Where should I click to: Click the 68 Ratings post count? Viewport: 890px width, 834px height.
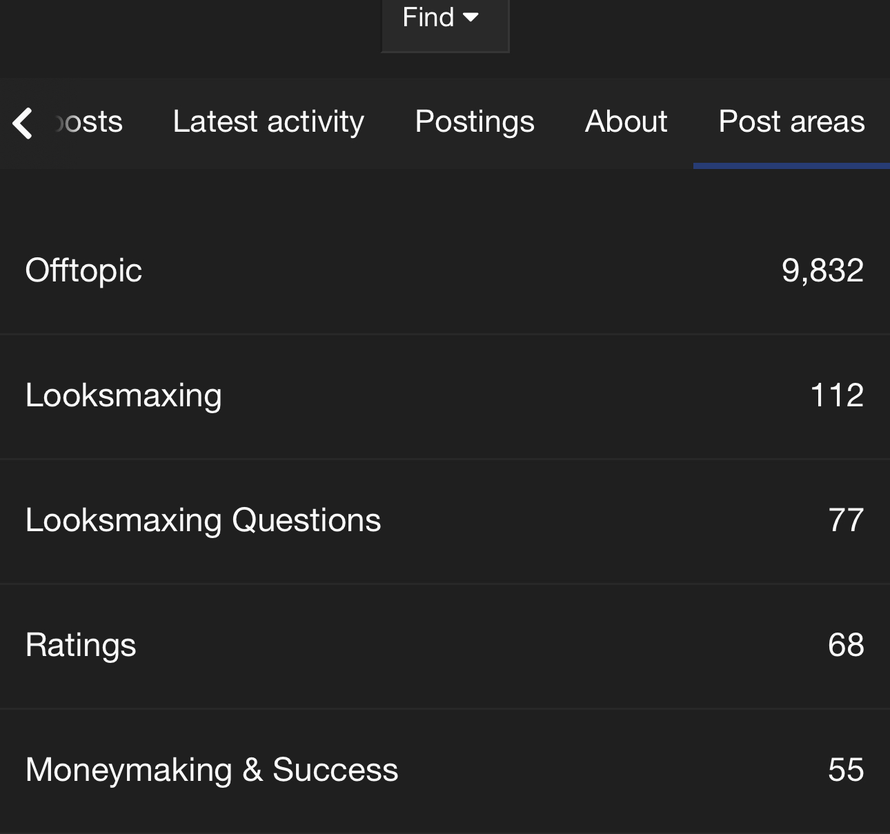pos(846,645)
